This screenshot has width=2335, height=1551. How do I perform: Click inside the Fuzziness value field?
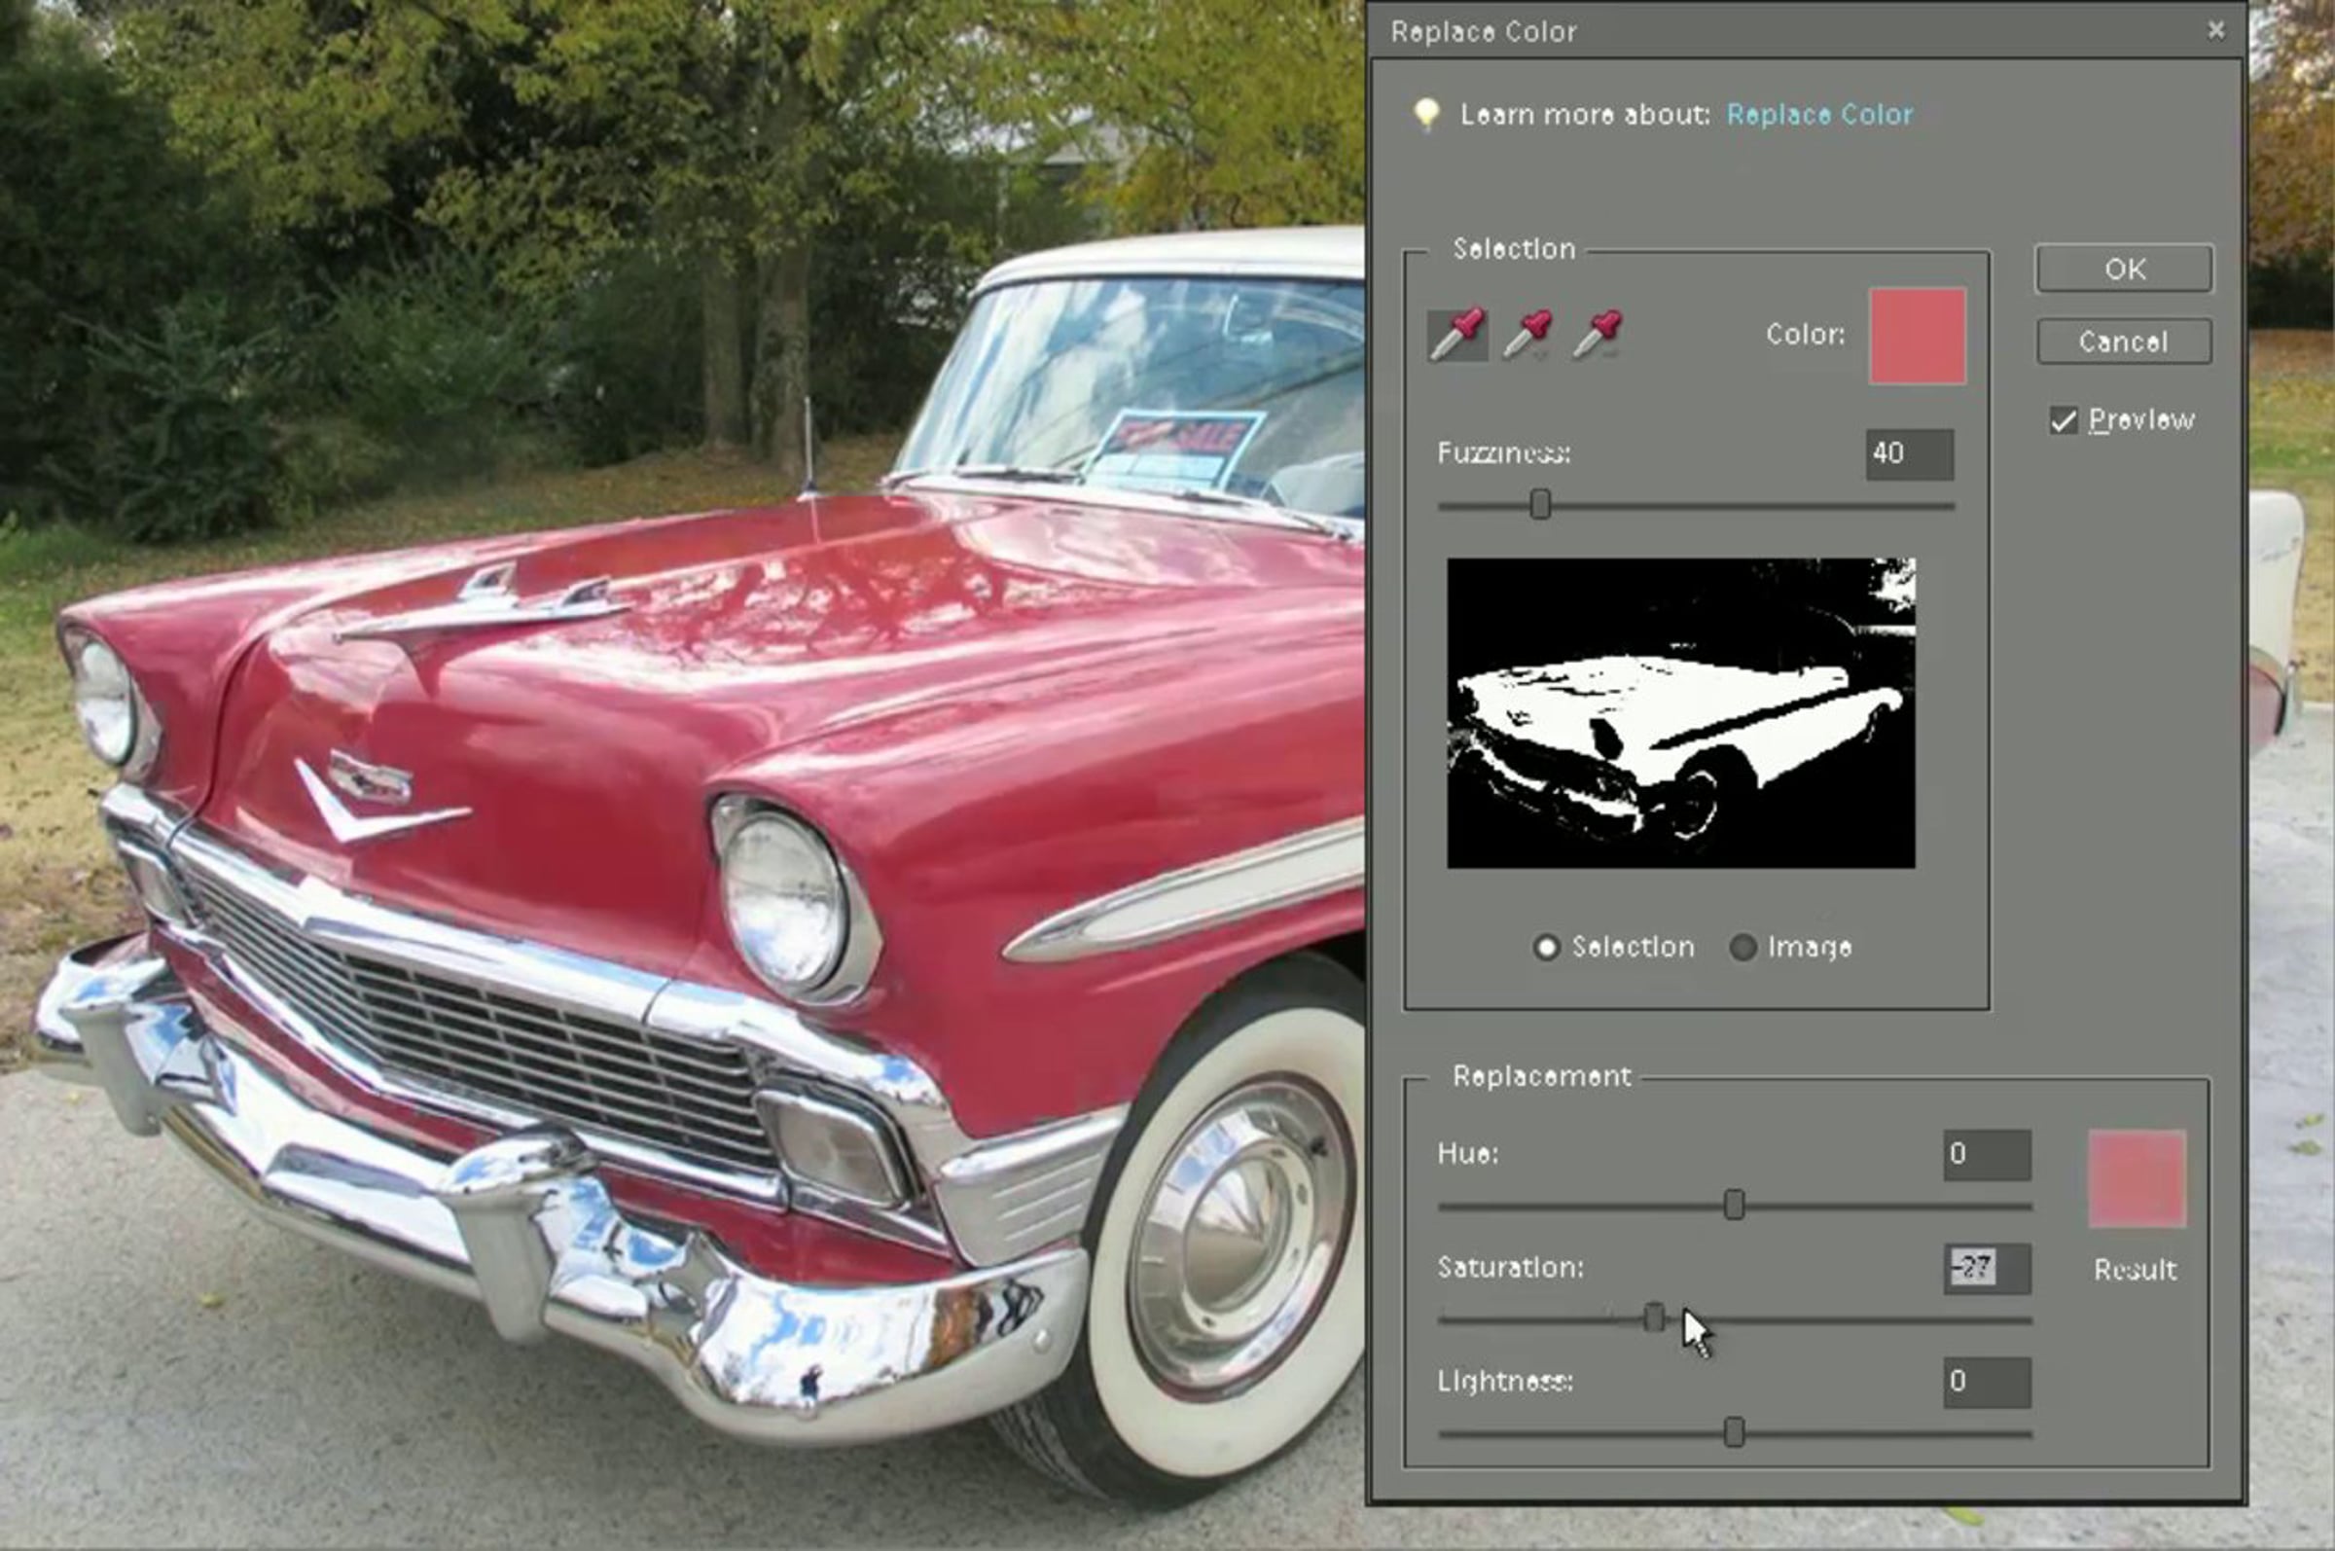(x=1909, y=454)
